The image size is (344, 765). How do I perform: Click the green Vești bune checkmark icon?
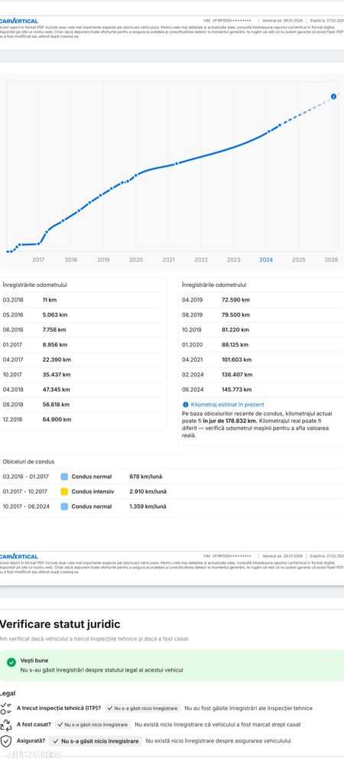11,662
